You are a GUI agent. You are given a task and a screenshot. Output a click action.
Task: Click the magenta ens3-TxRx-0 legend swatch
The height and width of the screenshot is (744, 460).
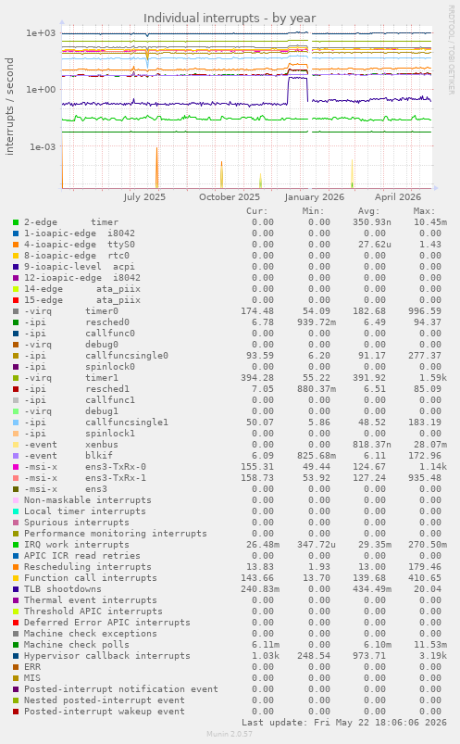pos(16,466)
